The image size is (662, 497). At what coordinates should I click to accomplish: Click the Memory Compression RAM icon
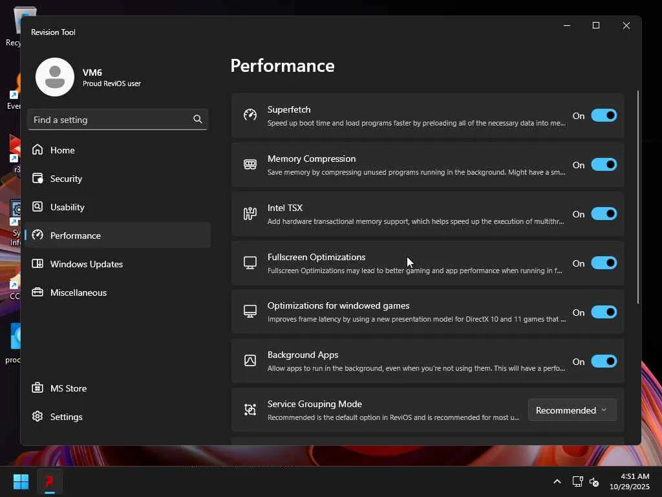pos(250,164)
